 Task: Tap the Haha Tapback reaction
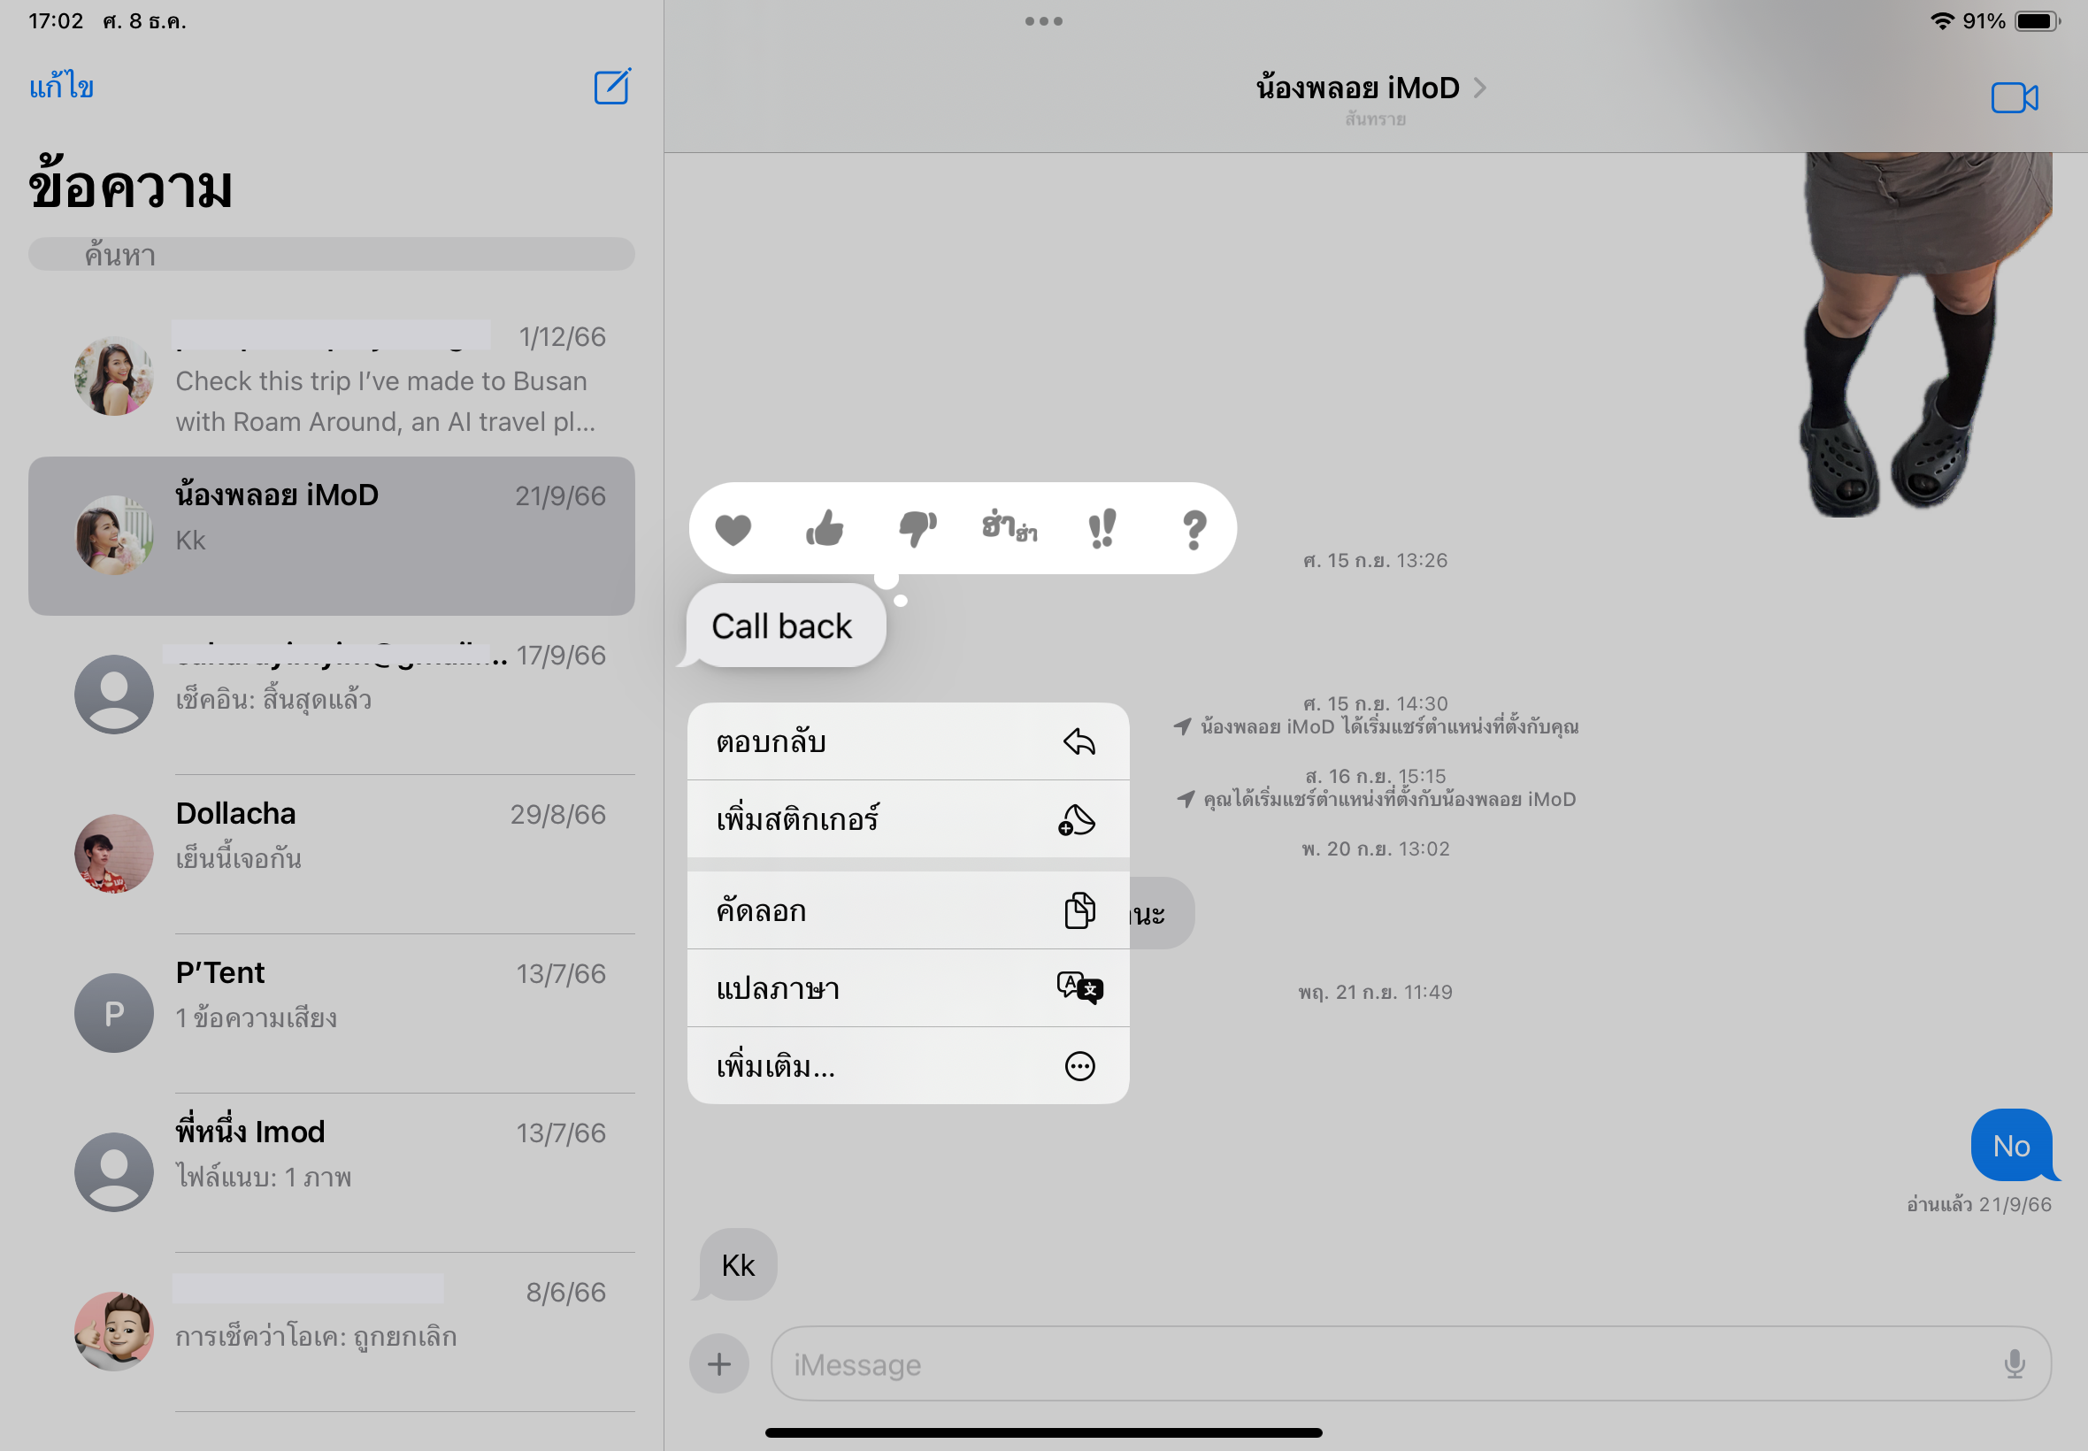pos(1009,527)
